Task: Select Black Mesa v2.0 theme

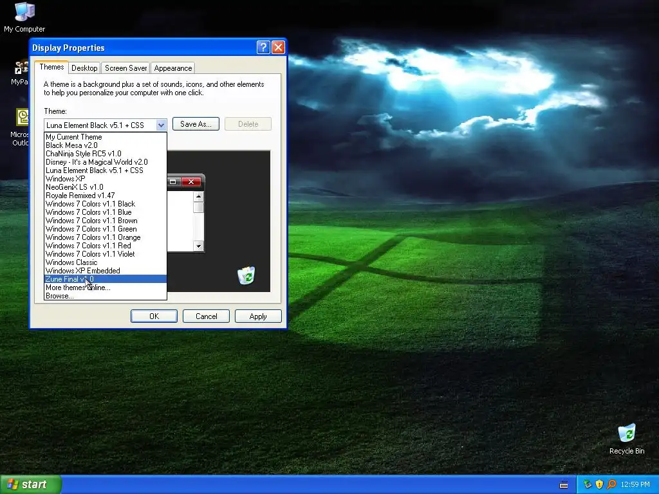Action: tap(106, 145)
